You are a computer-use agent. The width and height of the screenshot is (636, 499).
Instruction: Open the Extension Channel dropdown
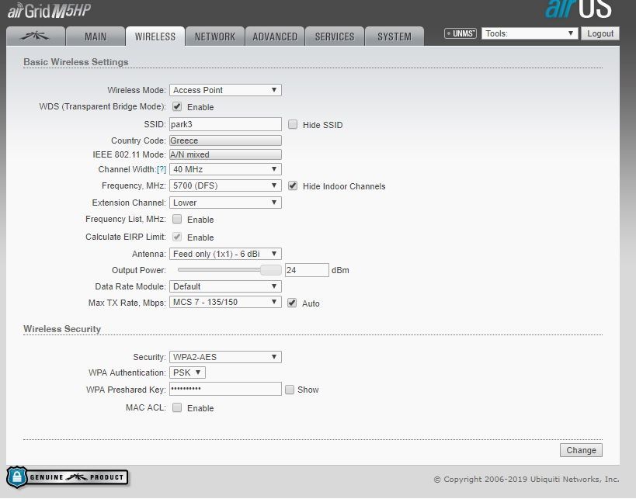click(x=225, y=203)
